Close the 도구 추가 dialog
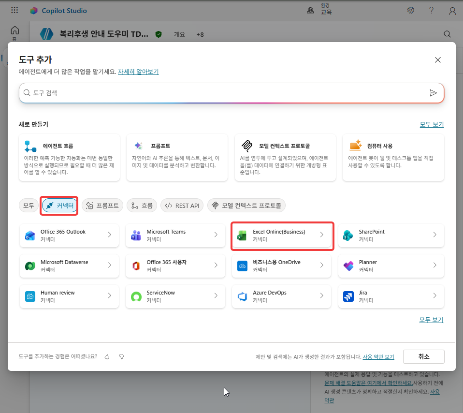The height and width of the screenshot is (413, 463). pos(438,60)
